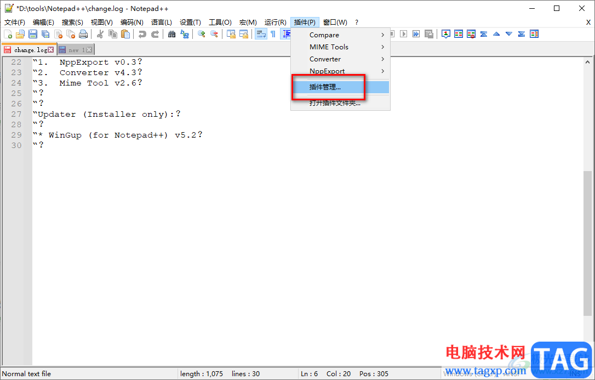
Task: Click the Save All icon
Action: [x=45, y=34]
